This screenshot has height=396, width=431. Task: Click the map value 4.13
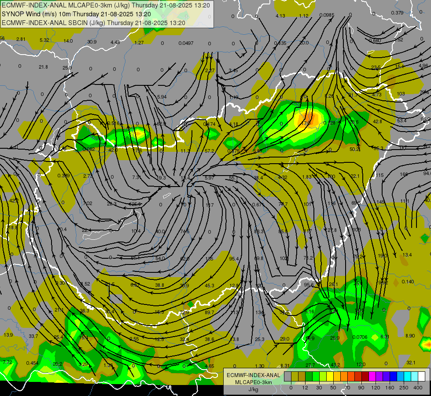click(280, 16)
